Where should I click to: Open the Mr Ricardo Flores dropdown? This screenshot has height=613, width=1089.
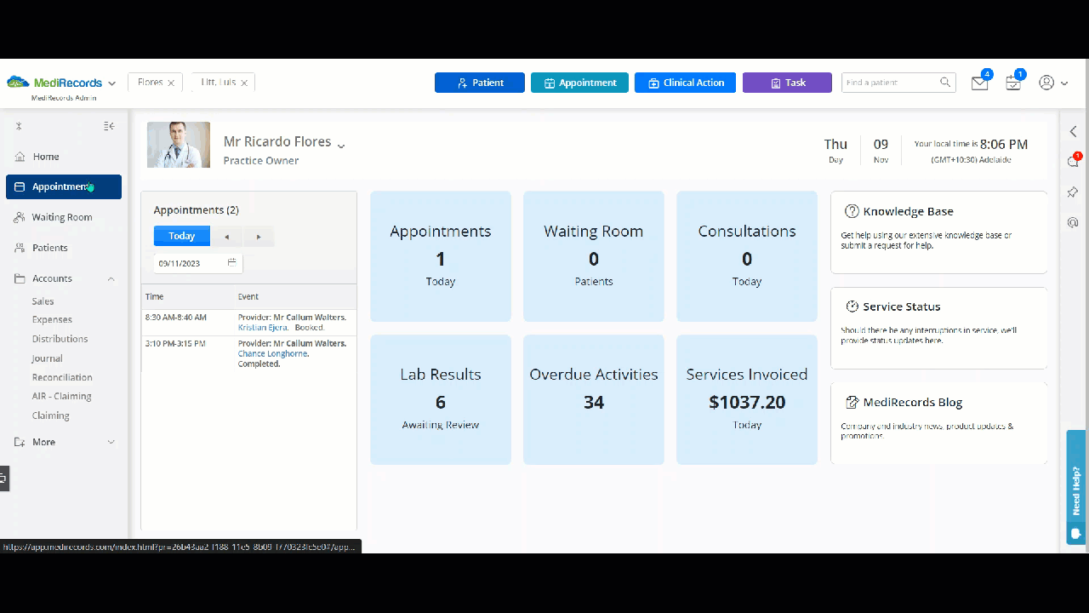tap(341, 146)
